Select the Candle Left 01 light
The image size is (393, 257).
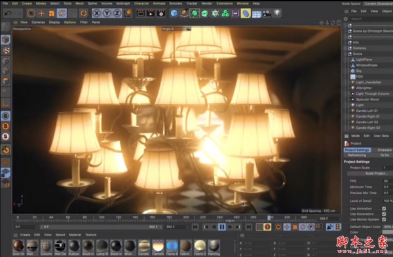367,111
